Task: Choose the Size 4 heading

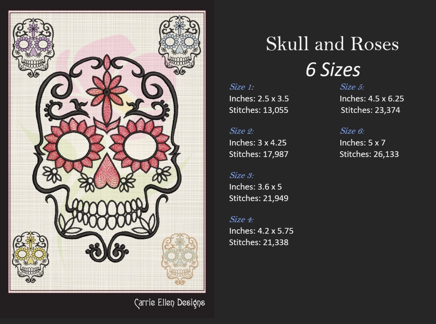Action: coord(241,219)
